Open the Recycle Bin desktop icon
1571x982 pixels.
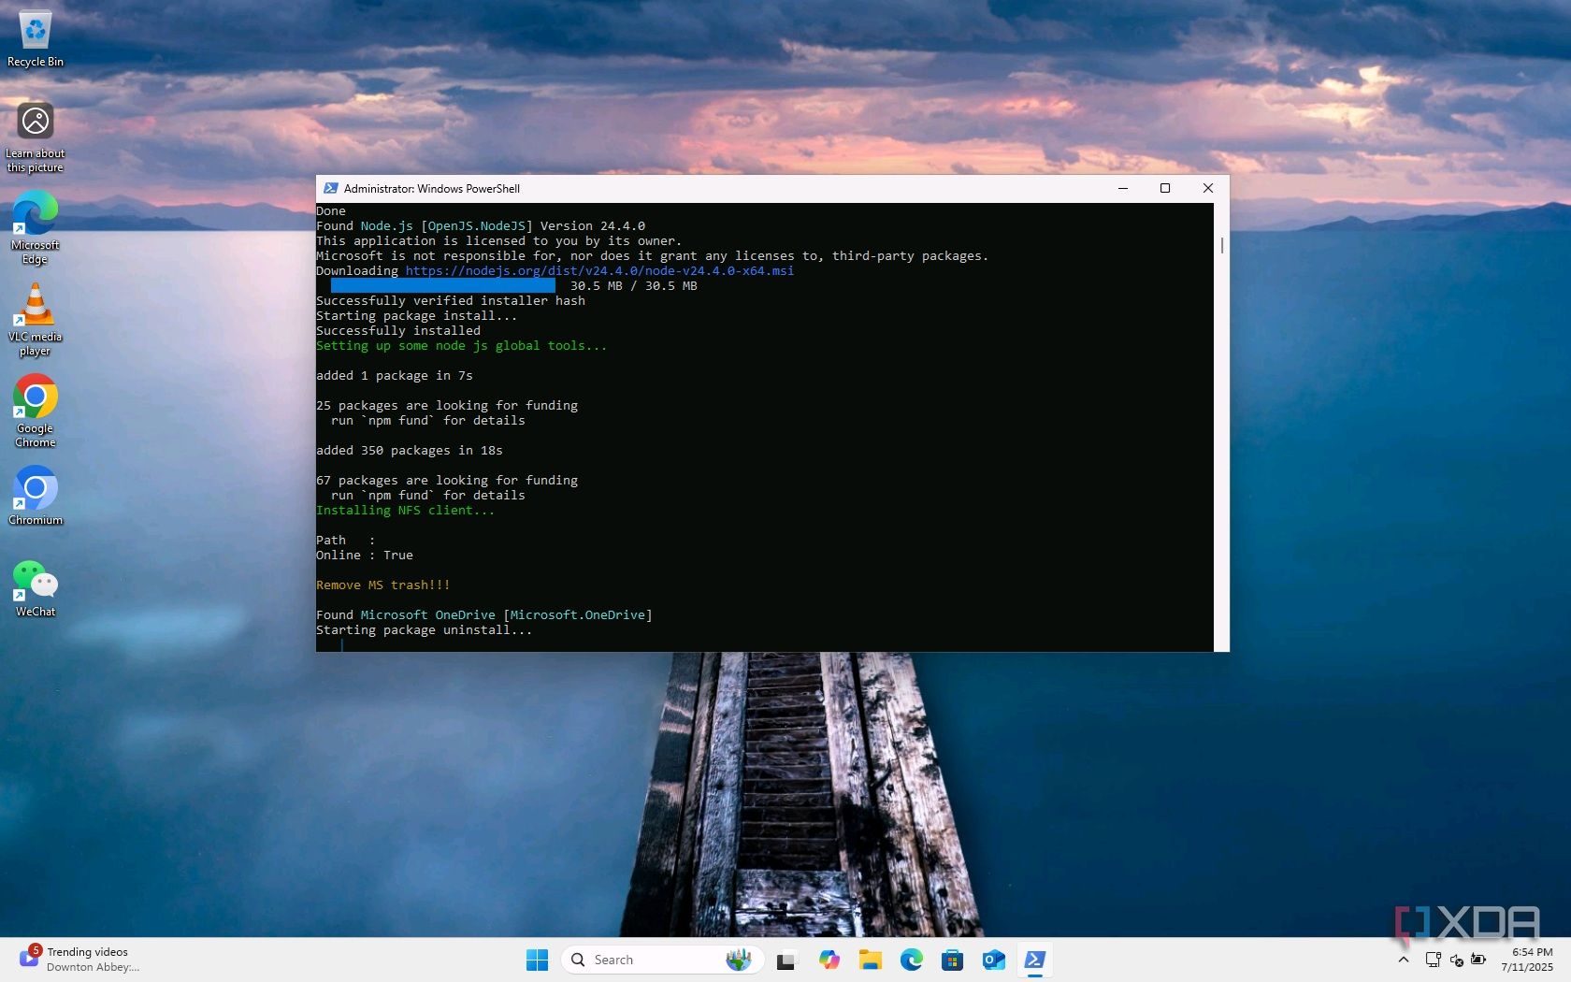pyautogui.click(x=36, y=32)
